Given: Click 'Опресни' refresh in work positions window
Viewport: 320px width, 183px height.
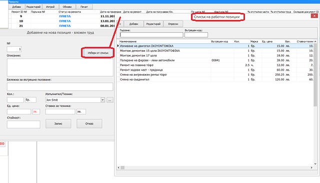Looking at the screenshot, I should tap(173, 24).
